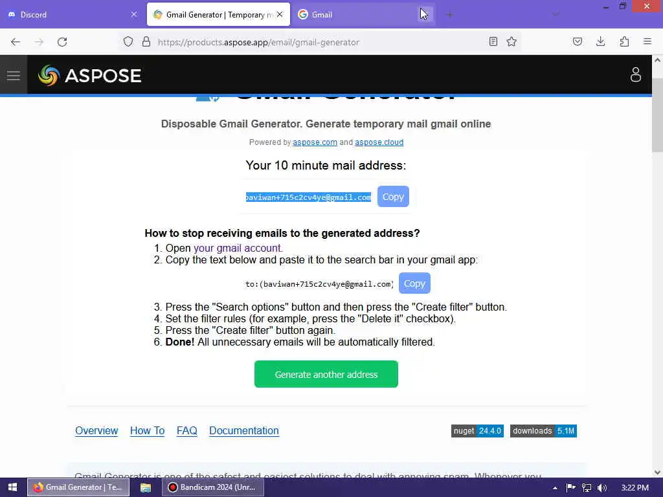This screenshot has height=497, width=663.
Task: Save page to Pocket icon
Action: [577, 41]
